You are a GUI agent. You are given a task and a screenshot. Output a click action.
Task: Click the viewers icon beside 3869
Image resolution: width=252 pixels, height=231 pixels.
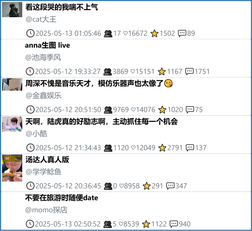point(107,72)
